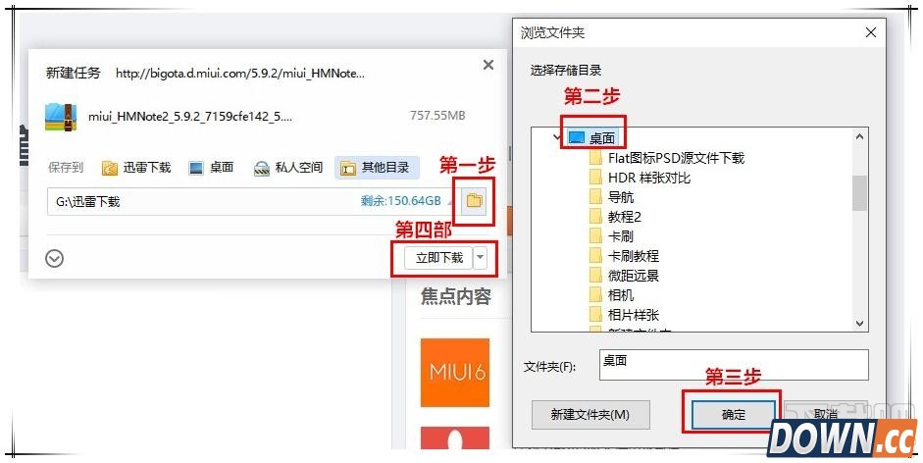
Task: Open the browse folder icon beside the path
Action: tap(474, 201)
